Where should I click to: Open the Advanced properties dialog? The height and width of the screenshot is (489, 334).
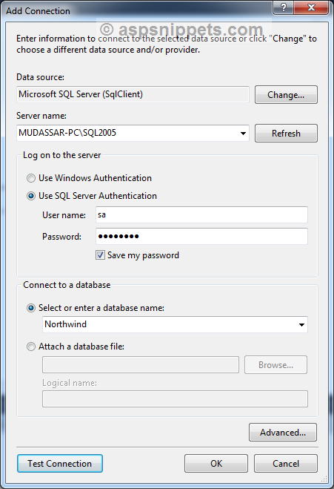pos(283,433)
